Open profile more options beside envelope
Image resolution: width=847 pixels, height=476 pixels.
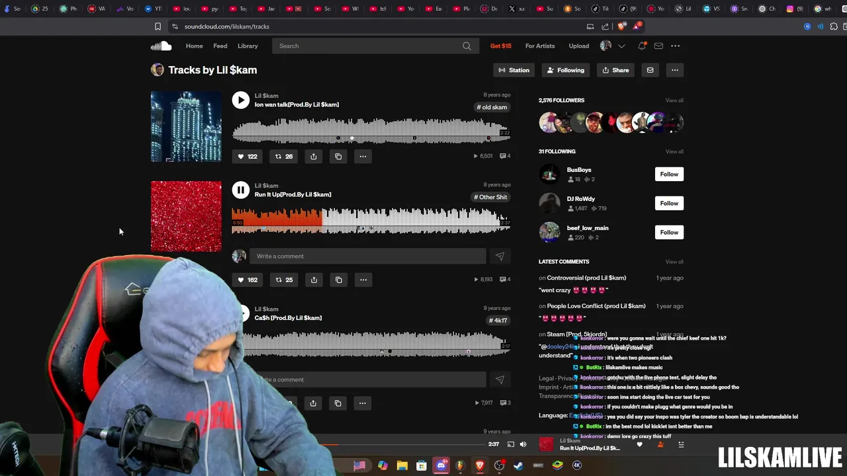pos(674,70)
